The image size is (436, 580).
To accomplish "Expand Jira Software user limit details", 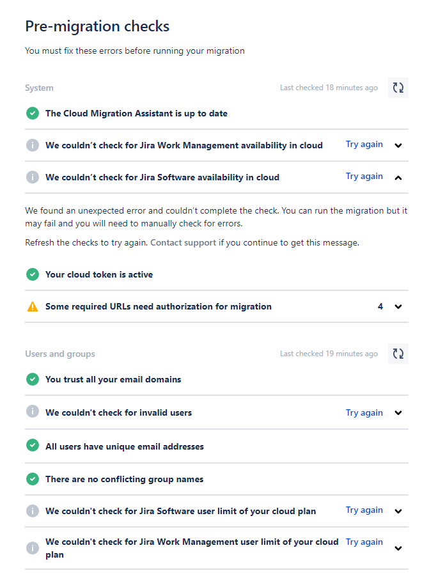I will tap(398, 511).
